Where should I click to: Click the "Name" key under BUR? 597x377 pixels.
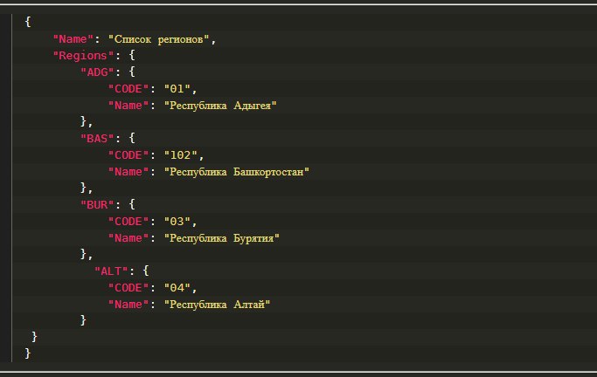[x=128, y=238]
